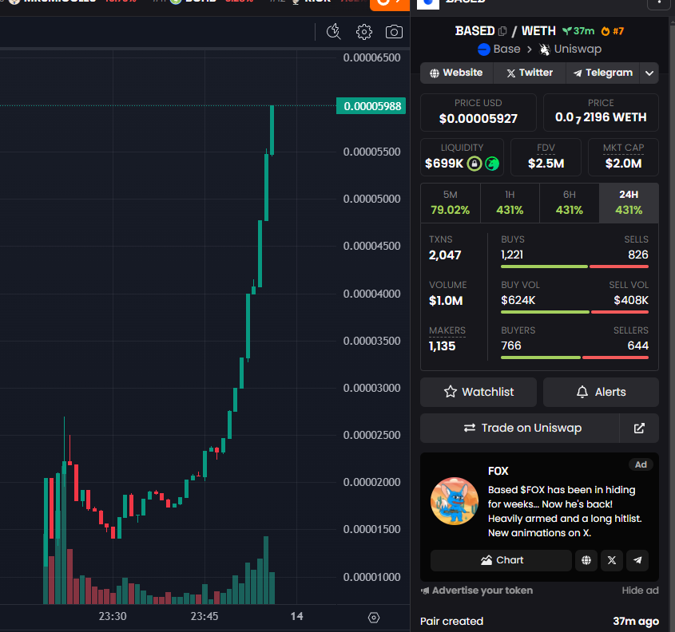Click the 23:30 time axis label
Screen dimensions: 675x632
[113, 617]
